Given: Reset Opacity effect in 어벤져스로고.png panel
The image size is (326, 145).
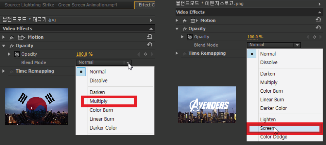Looking at the screenshot, I should (x=318, y=28).
